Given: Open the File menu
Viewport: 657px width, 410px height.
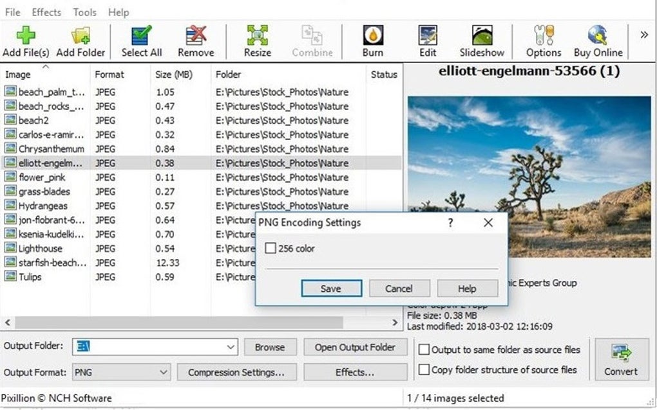Looking at the screenshot, I should (13, 12).
